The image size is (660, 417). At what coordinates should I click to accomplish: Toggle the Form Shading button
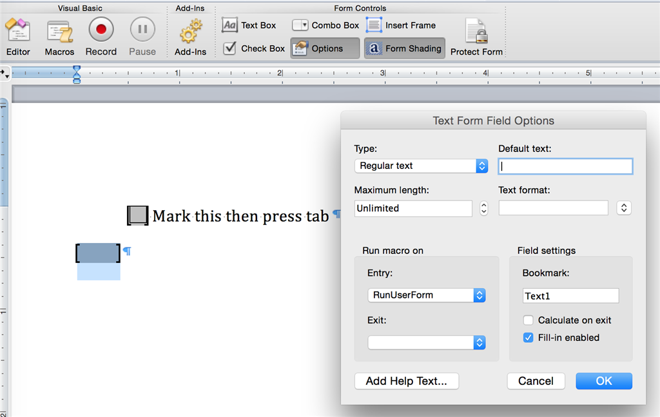pos(405,48)
